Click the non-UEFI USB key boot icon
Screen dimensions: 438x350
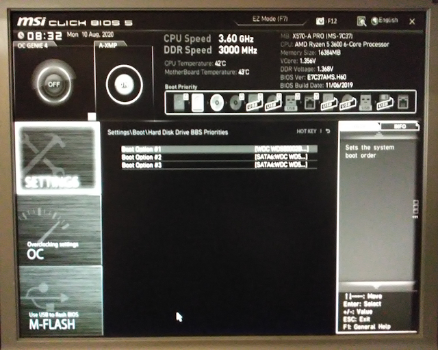click(x=365, y=103)
